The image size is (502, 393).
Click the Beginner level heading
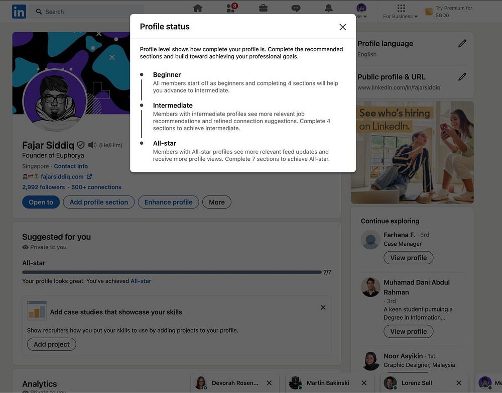tap(167, 75)
